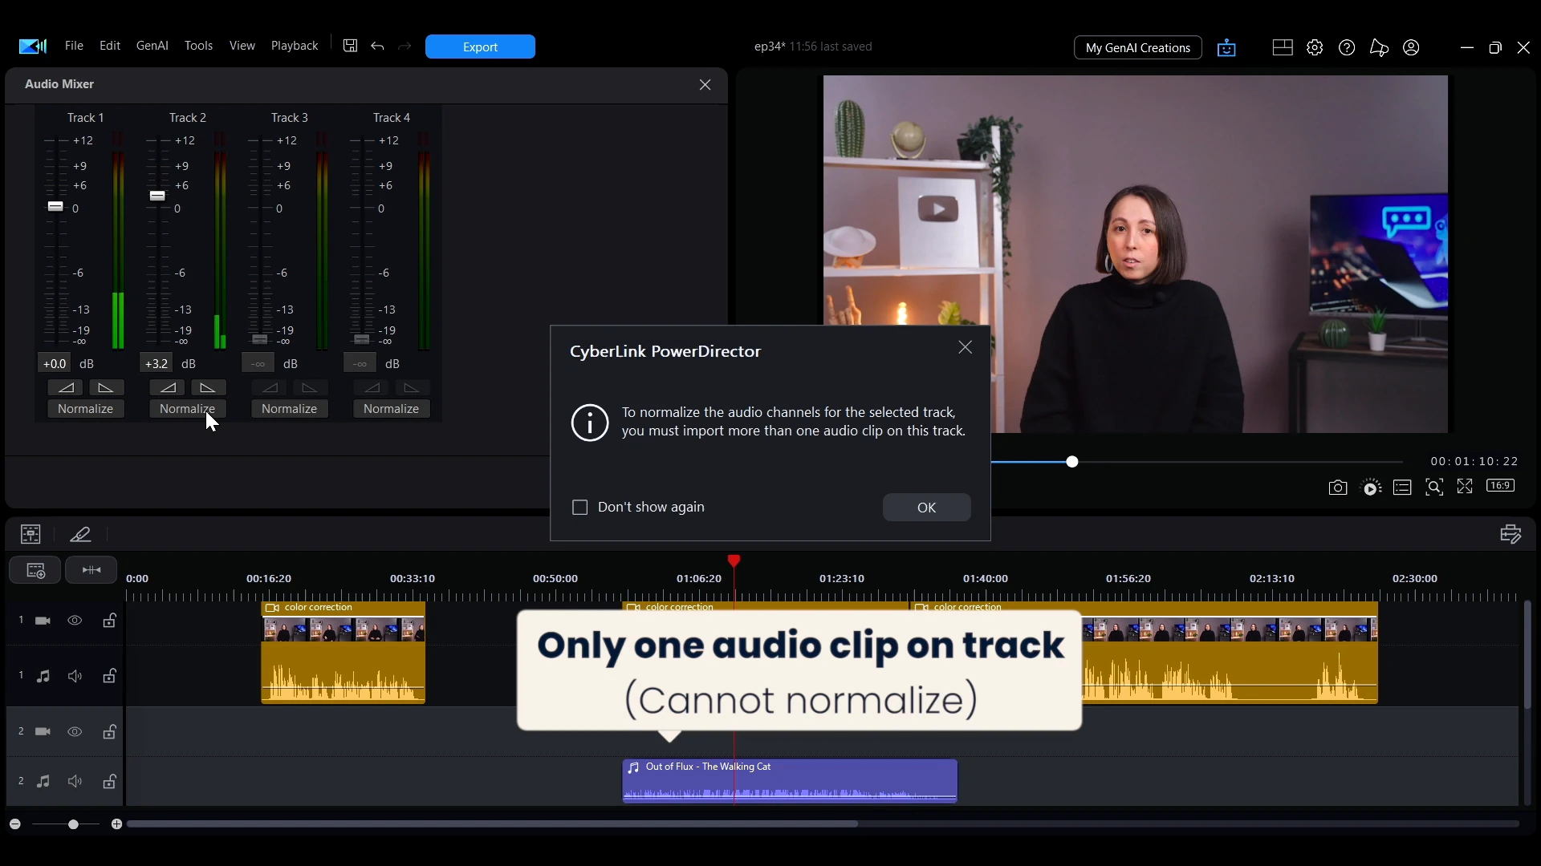The image size is (1541, 866).
Task: Click the timeline zoom slider handle
Action: [x=73, y=824]
